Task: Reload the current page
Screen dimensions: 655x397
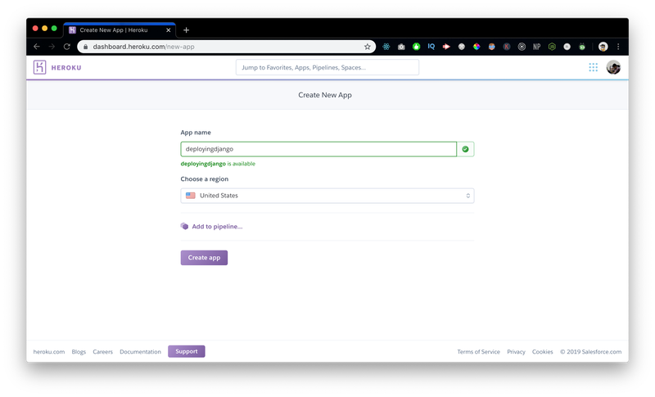Action: coord(67,47)
